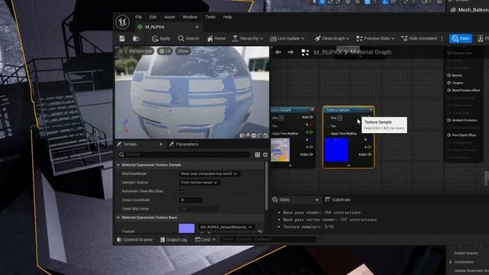The image size is (489, 275).
Task: Click the graph breadcrumb icon beside M_RUPKA
Action: (x=305, y=53)
